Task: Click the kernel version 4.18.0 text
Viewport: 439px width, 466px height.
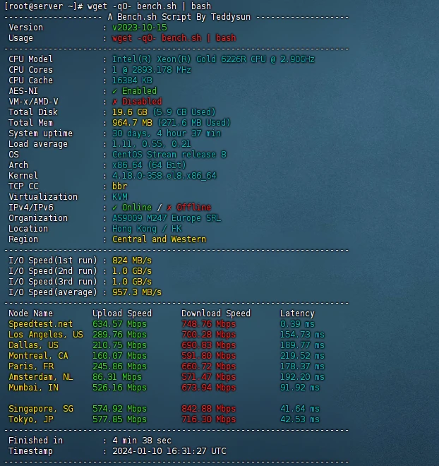Action: [x=164, y=176]
